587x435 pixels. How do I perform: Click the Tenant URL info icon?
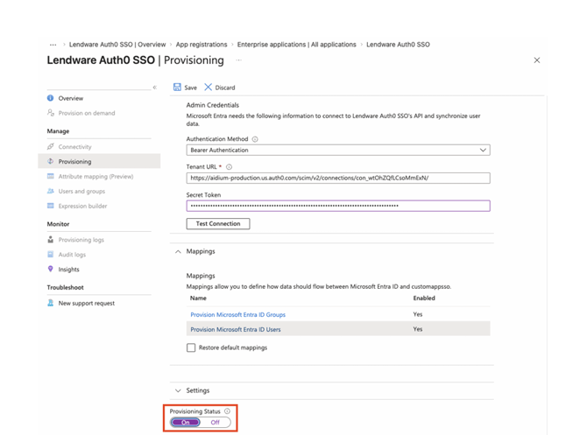click(230, 167)
